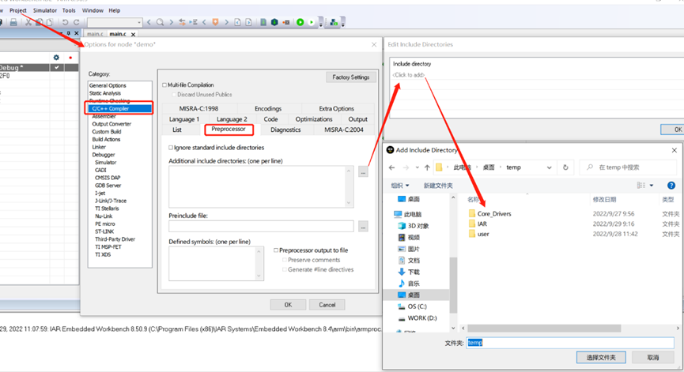Click the gear icon in workspace panel
The width and height of the screenshot is (684, 372).
(x=56, y=58)
